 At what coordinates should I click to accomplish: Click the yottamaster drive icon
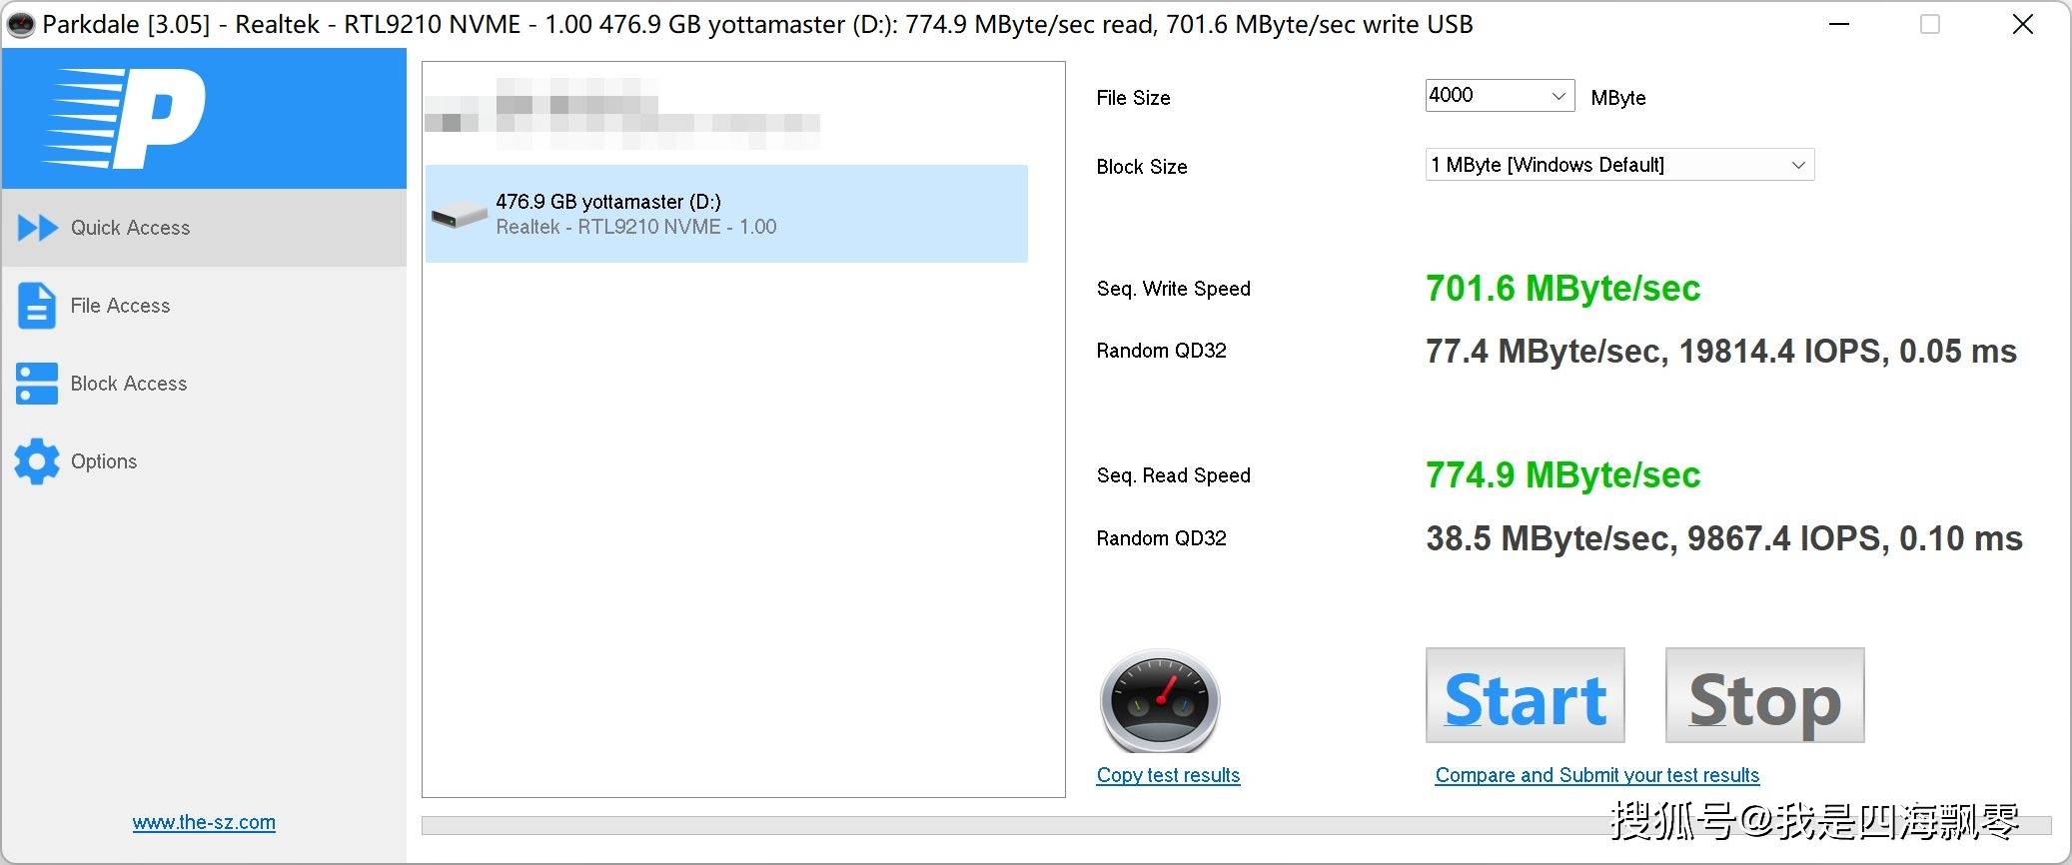[x=459, y=214]
